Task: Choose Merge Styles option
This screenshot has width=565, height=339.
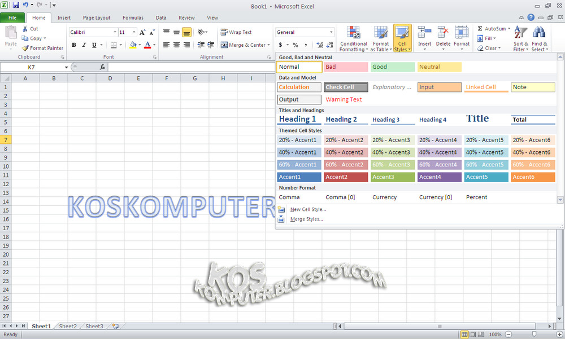Action: 307,219
